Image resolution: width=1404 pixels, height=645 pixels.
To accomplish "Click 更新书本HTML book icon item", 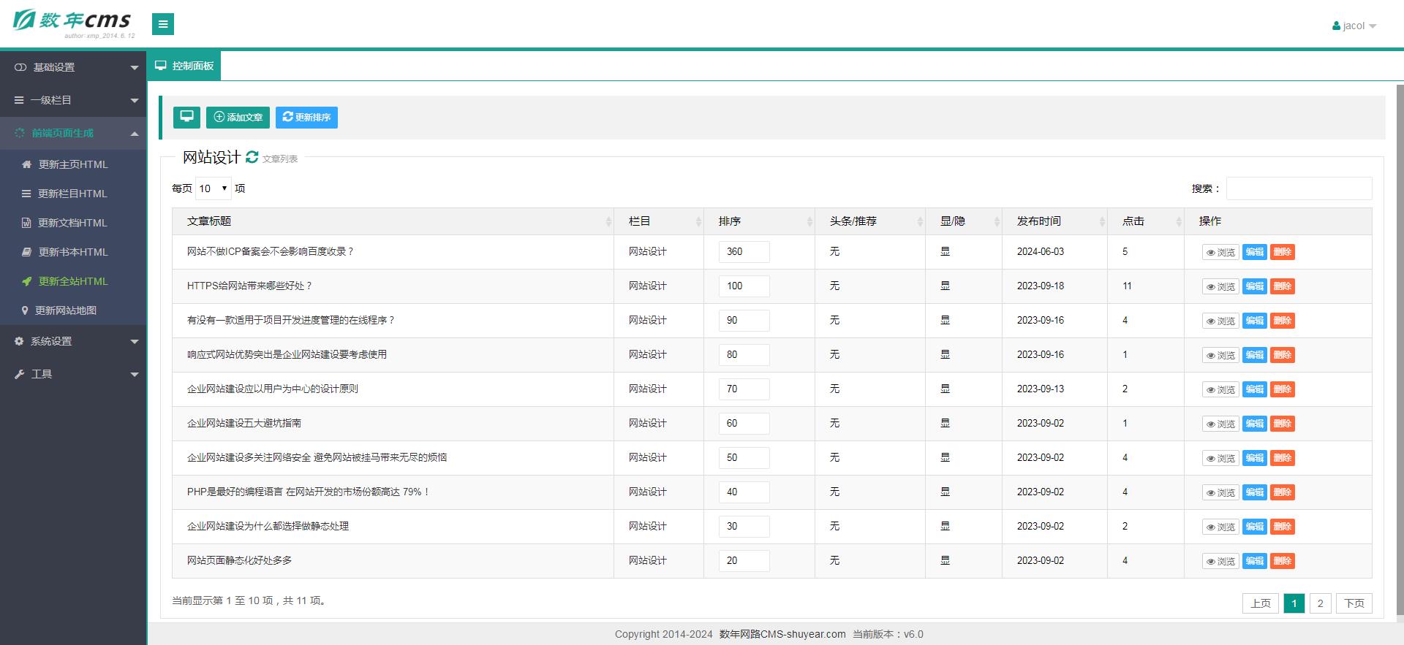I will (x=72, y=252).
